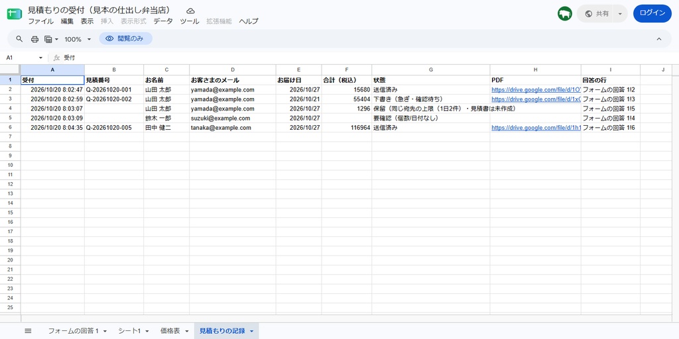Click the 閲覧のみ view-only badge
The height and width of the screenshot is (339, 679).
[125, 38]
